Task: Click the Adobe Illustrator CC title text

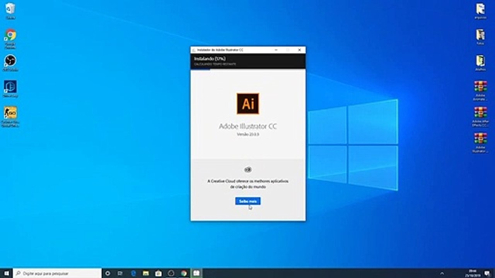Action: pyautogui.click(x=248, y=126)
